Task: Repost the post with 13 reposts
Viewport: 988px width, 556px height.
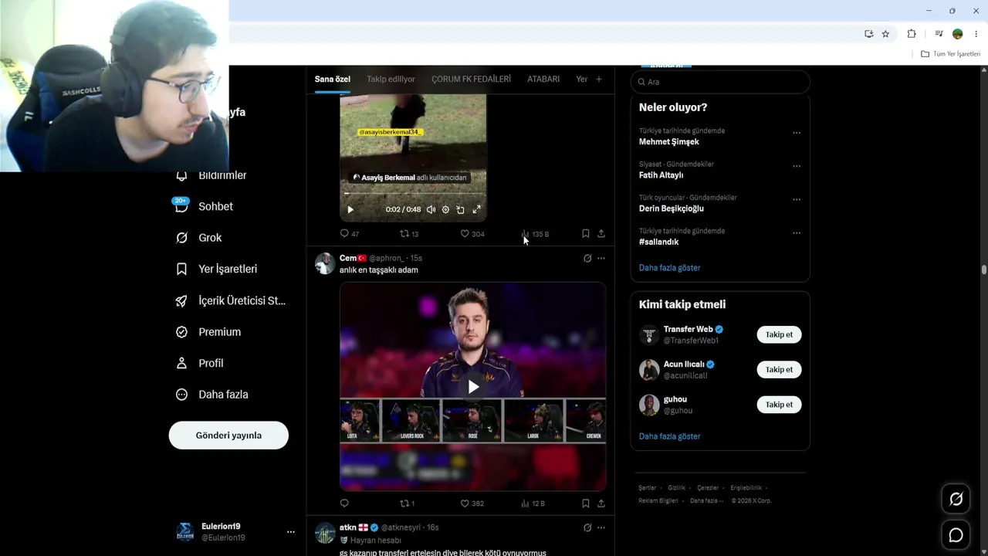Action: [x=409, y=233]
